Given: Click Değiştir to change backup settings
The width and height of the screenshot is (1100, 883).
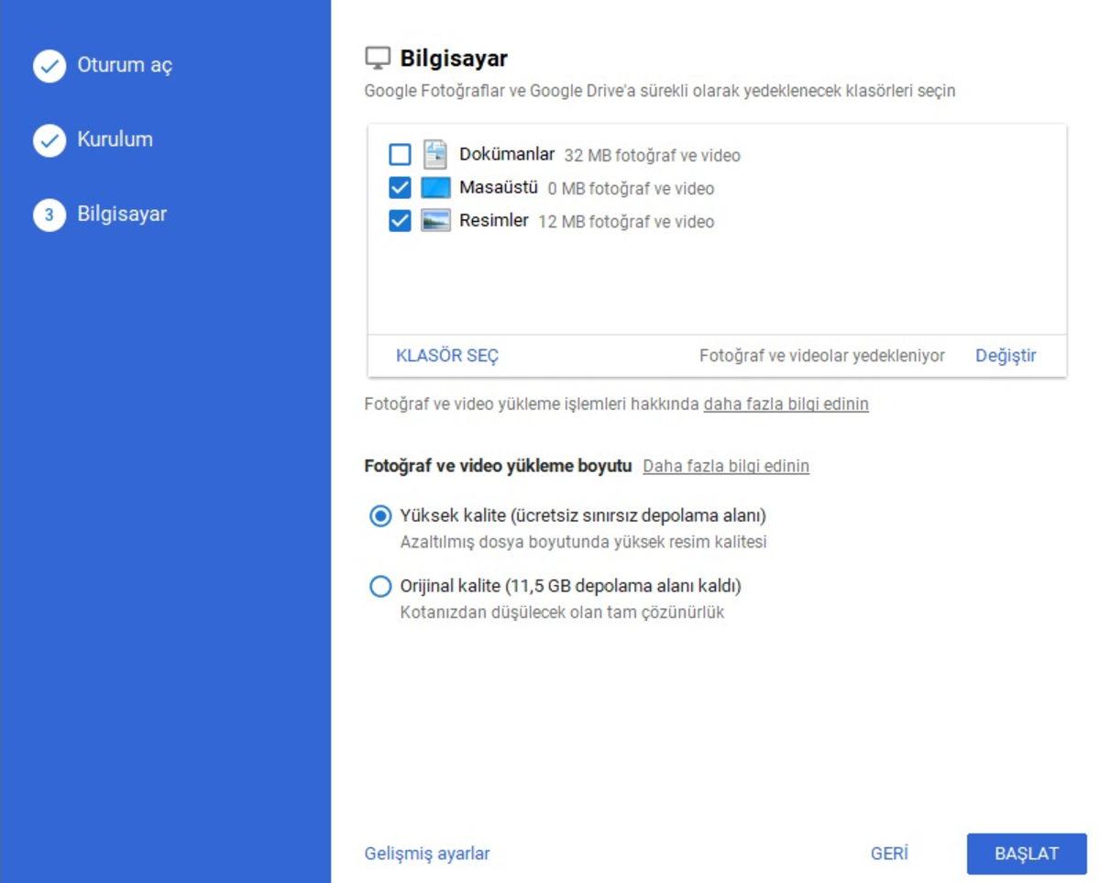Looking at the screenshot, I should click(x=1006, y=356).
